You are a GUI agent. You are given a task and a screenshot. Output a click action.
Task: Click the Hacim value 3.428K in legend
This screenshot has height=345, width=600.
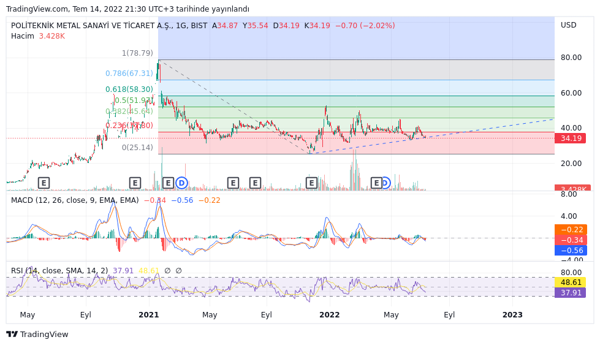coord(52,36)
